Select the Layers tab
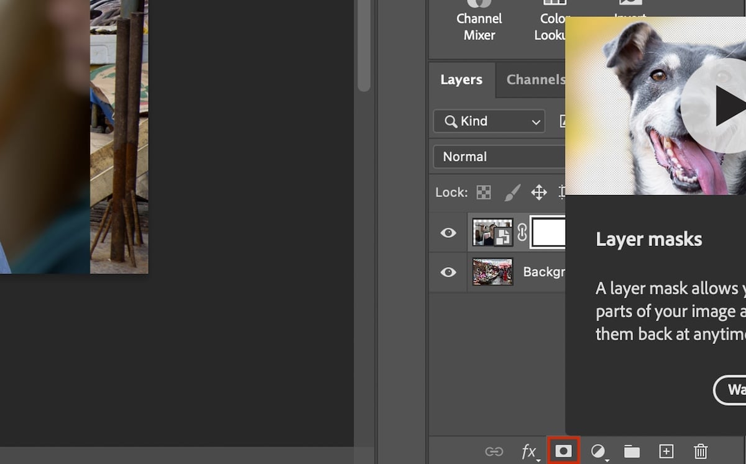 click(x=461, y=80)
